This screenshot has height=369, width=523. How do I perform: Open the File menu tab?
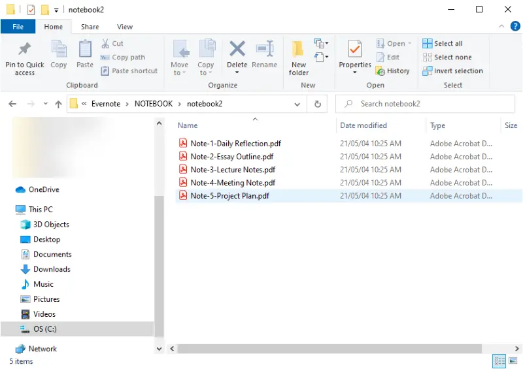pos(18,27)
